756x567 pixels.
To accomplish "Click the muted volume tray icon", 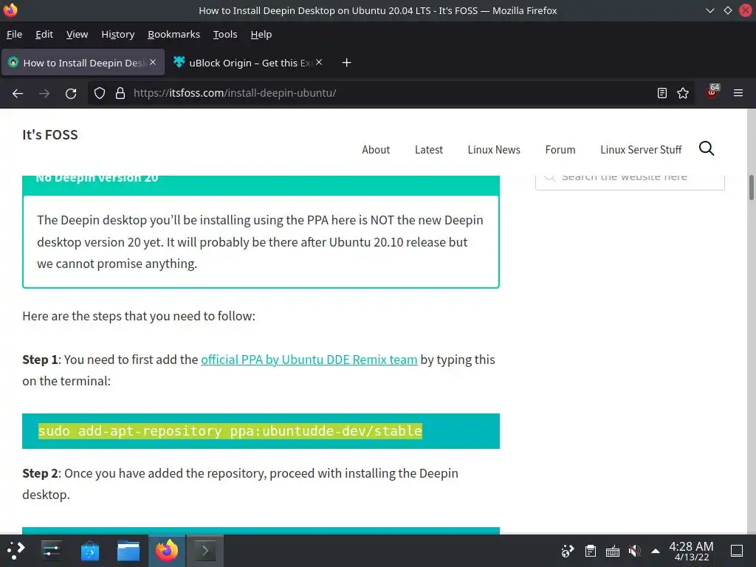I will (634, 551).
